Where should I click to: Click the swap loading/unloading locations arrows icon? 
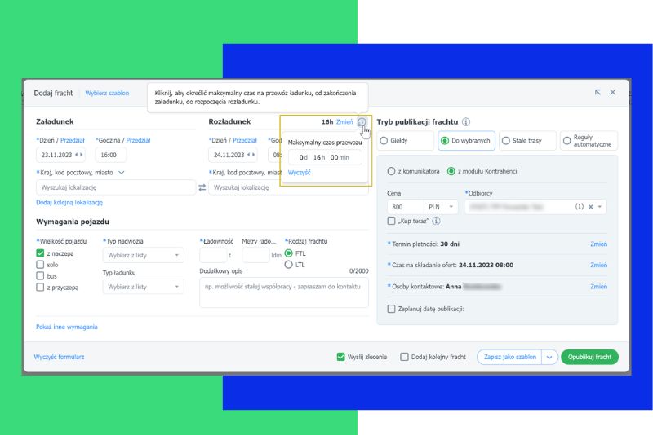(202, 187)
